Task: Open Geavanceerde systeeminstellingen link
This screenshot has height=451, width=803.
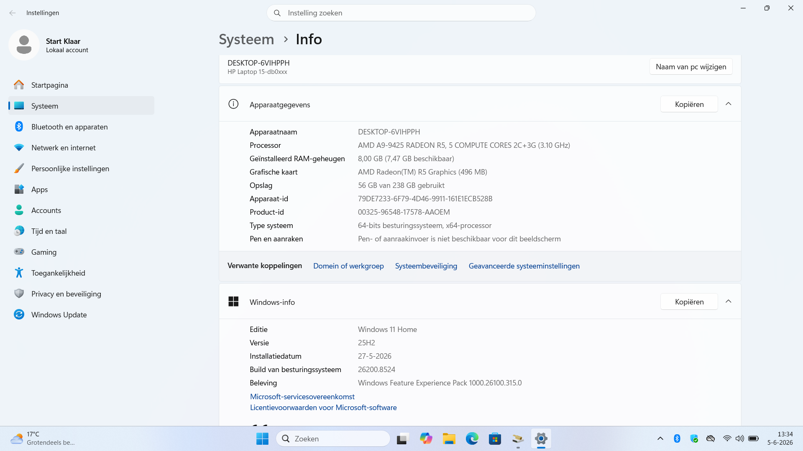Action: point(524,266)
